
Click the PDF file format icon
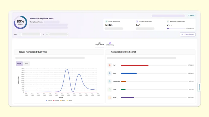tap(110, 65)
